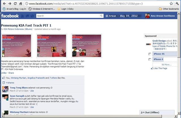Open Teng Teng Blues' profile name link
The height and width of the screenshot is (118, 181).
pyautogui.click(x=19, y=88)
